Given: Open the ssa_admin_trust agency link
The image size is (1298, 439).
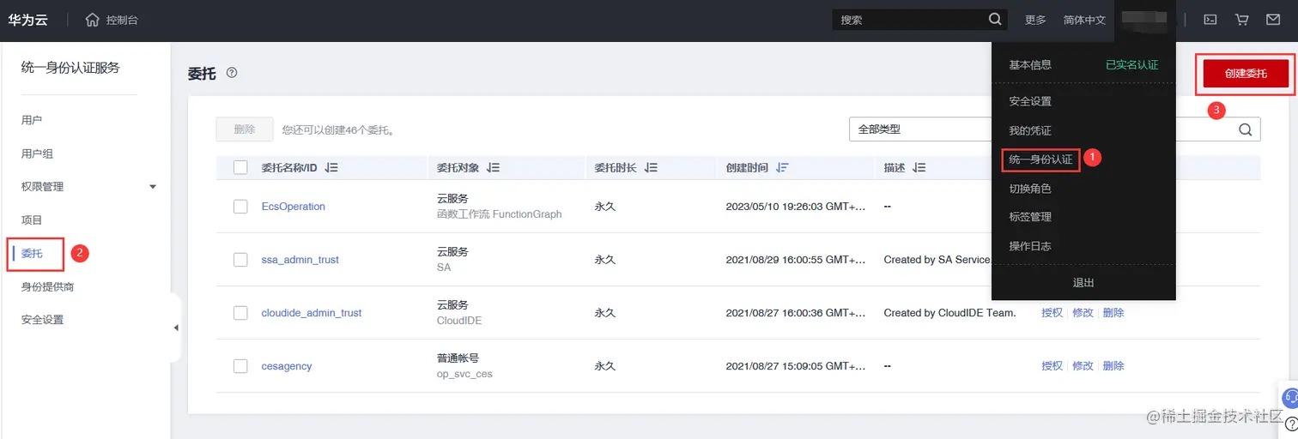Looking at the screenshot, I should coord(300,260).
